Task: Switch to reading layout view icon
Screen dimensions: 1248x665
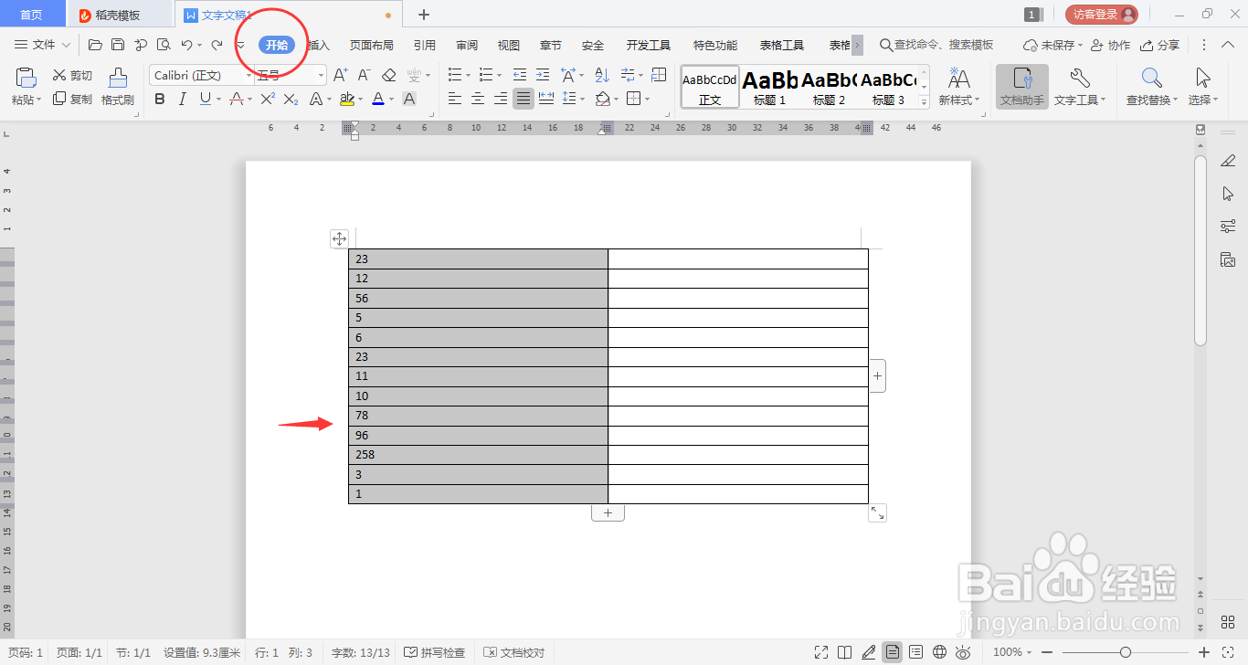Action: (845, 652)
